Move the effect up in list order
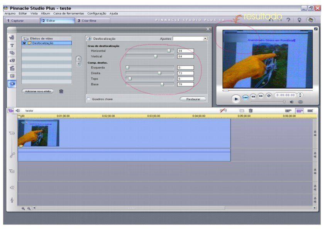Image resolution: width=325 pixels, height=230 pixels. coord(79,59)
